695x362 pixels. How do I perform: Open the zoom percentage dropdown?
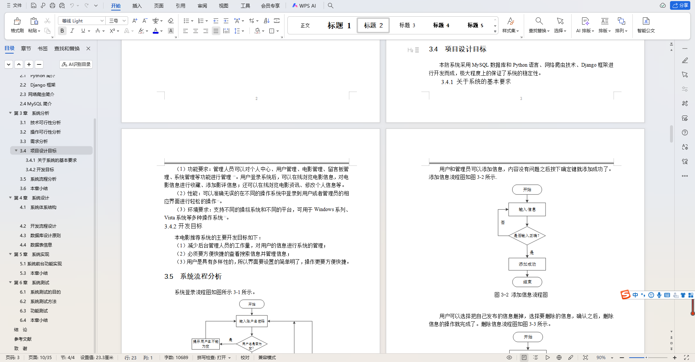click(612, 358)
